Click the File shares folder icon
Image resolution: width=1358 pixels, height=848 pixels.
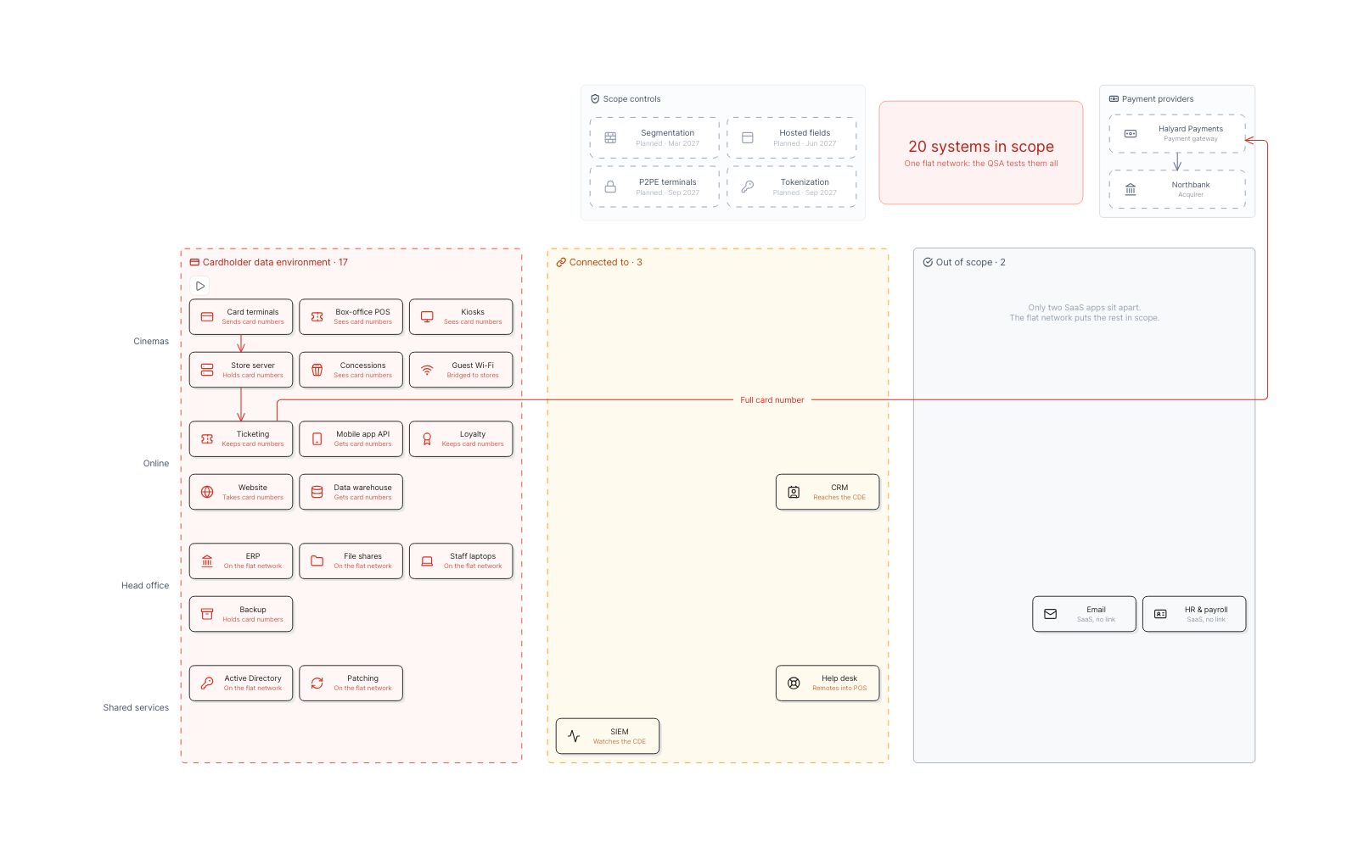(x=317, y=561)
